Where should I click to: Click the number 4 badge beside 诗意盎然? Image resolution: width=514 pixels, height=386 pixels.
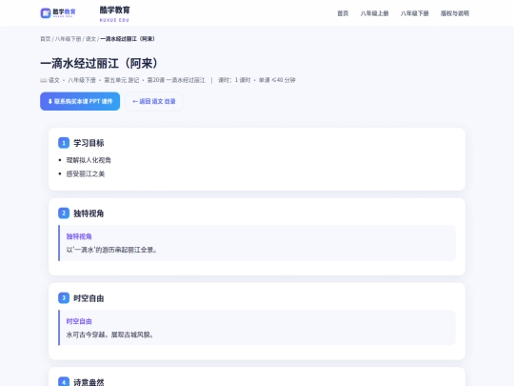pos(64,382)
